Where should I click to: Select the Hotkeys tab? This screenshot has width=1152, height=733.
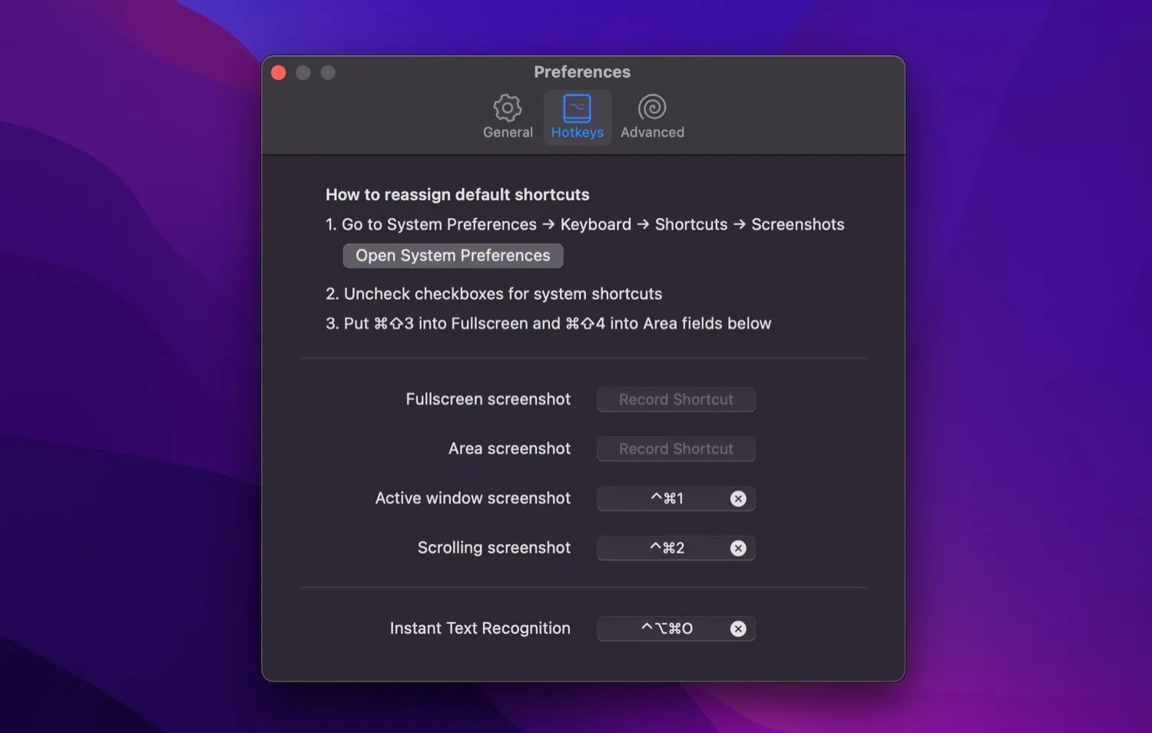tap(578, 117)
